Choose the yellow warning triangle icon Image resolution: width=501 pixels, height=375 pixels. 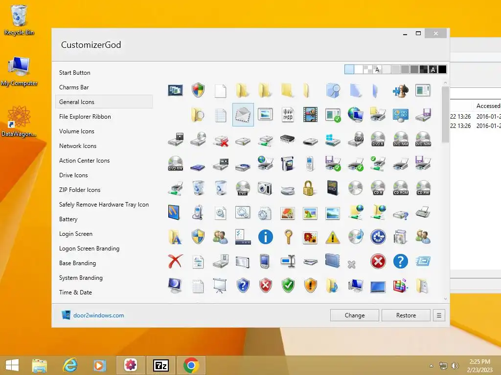(x=333, y=237)
